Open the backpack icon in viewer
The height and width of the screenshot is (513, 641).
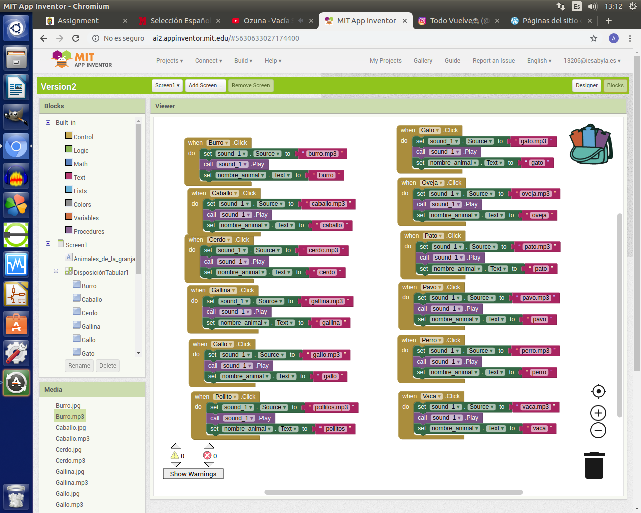[x=591, y=144]
